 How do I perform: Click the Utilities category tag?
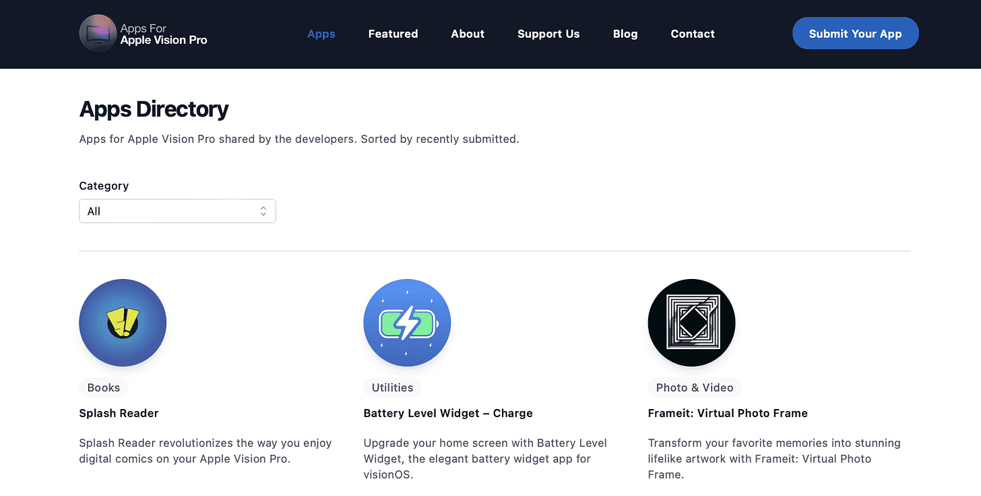[x=392, y=387]
